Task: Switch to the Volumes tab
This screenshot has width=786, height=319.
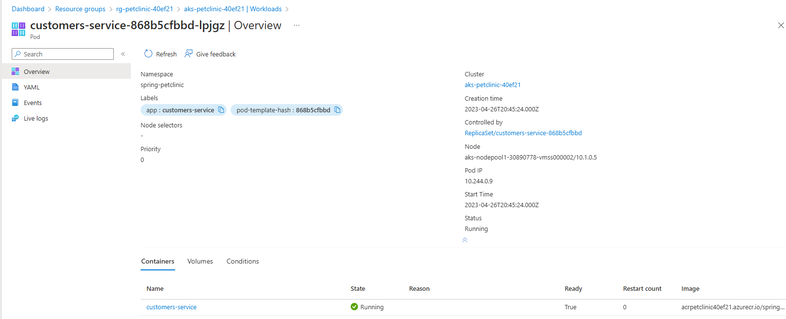Action: point(200,261)
